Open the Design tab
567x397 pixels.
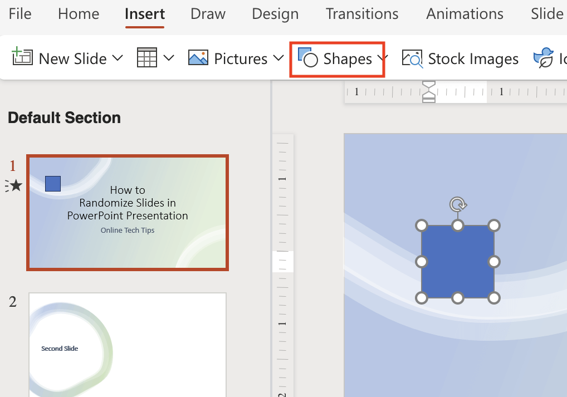tap(275, 14)
